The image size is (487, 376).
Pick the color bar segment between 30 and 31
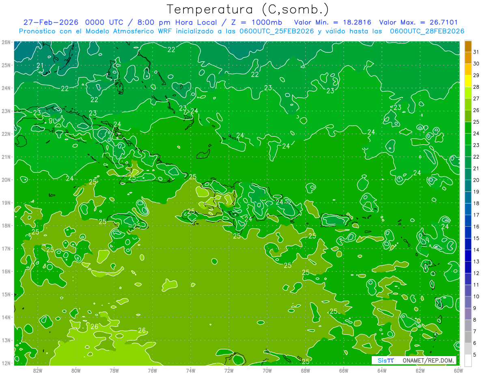pyautogui.click(x=468, y=58)
